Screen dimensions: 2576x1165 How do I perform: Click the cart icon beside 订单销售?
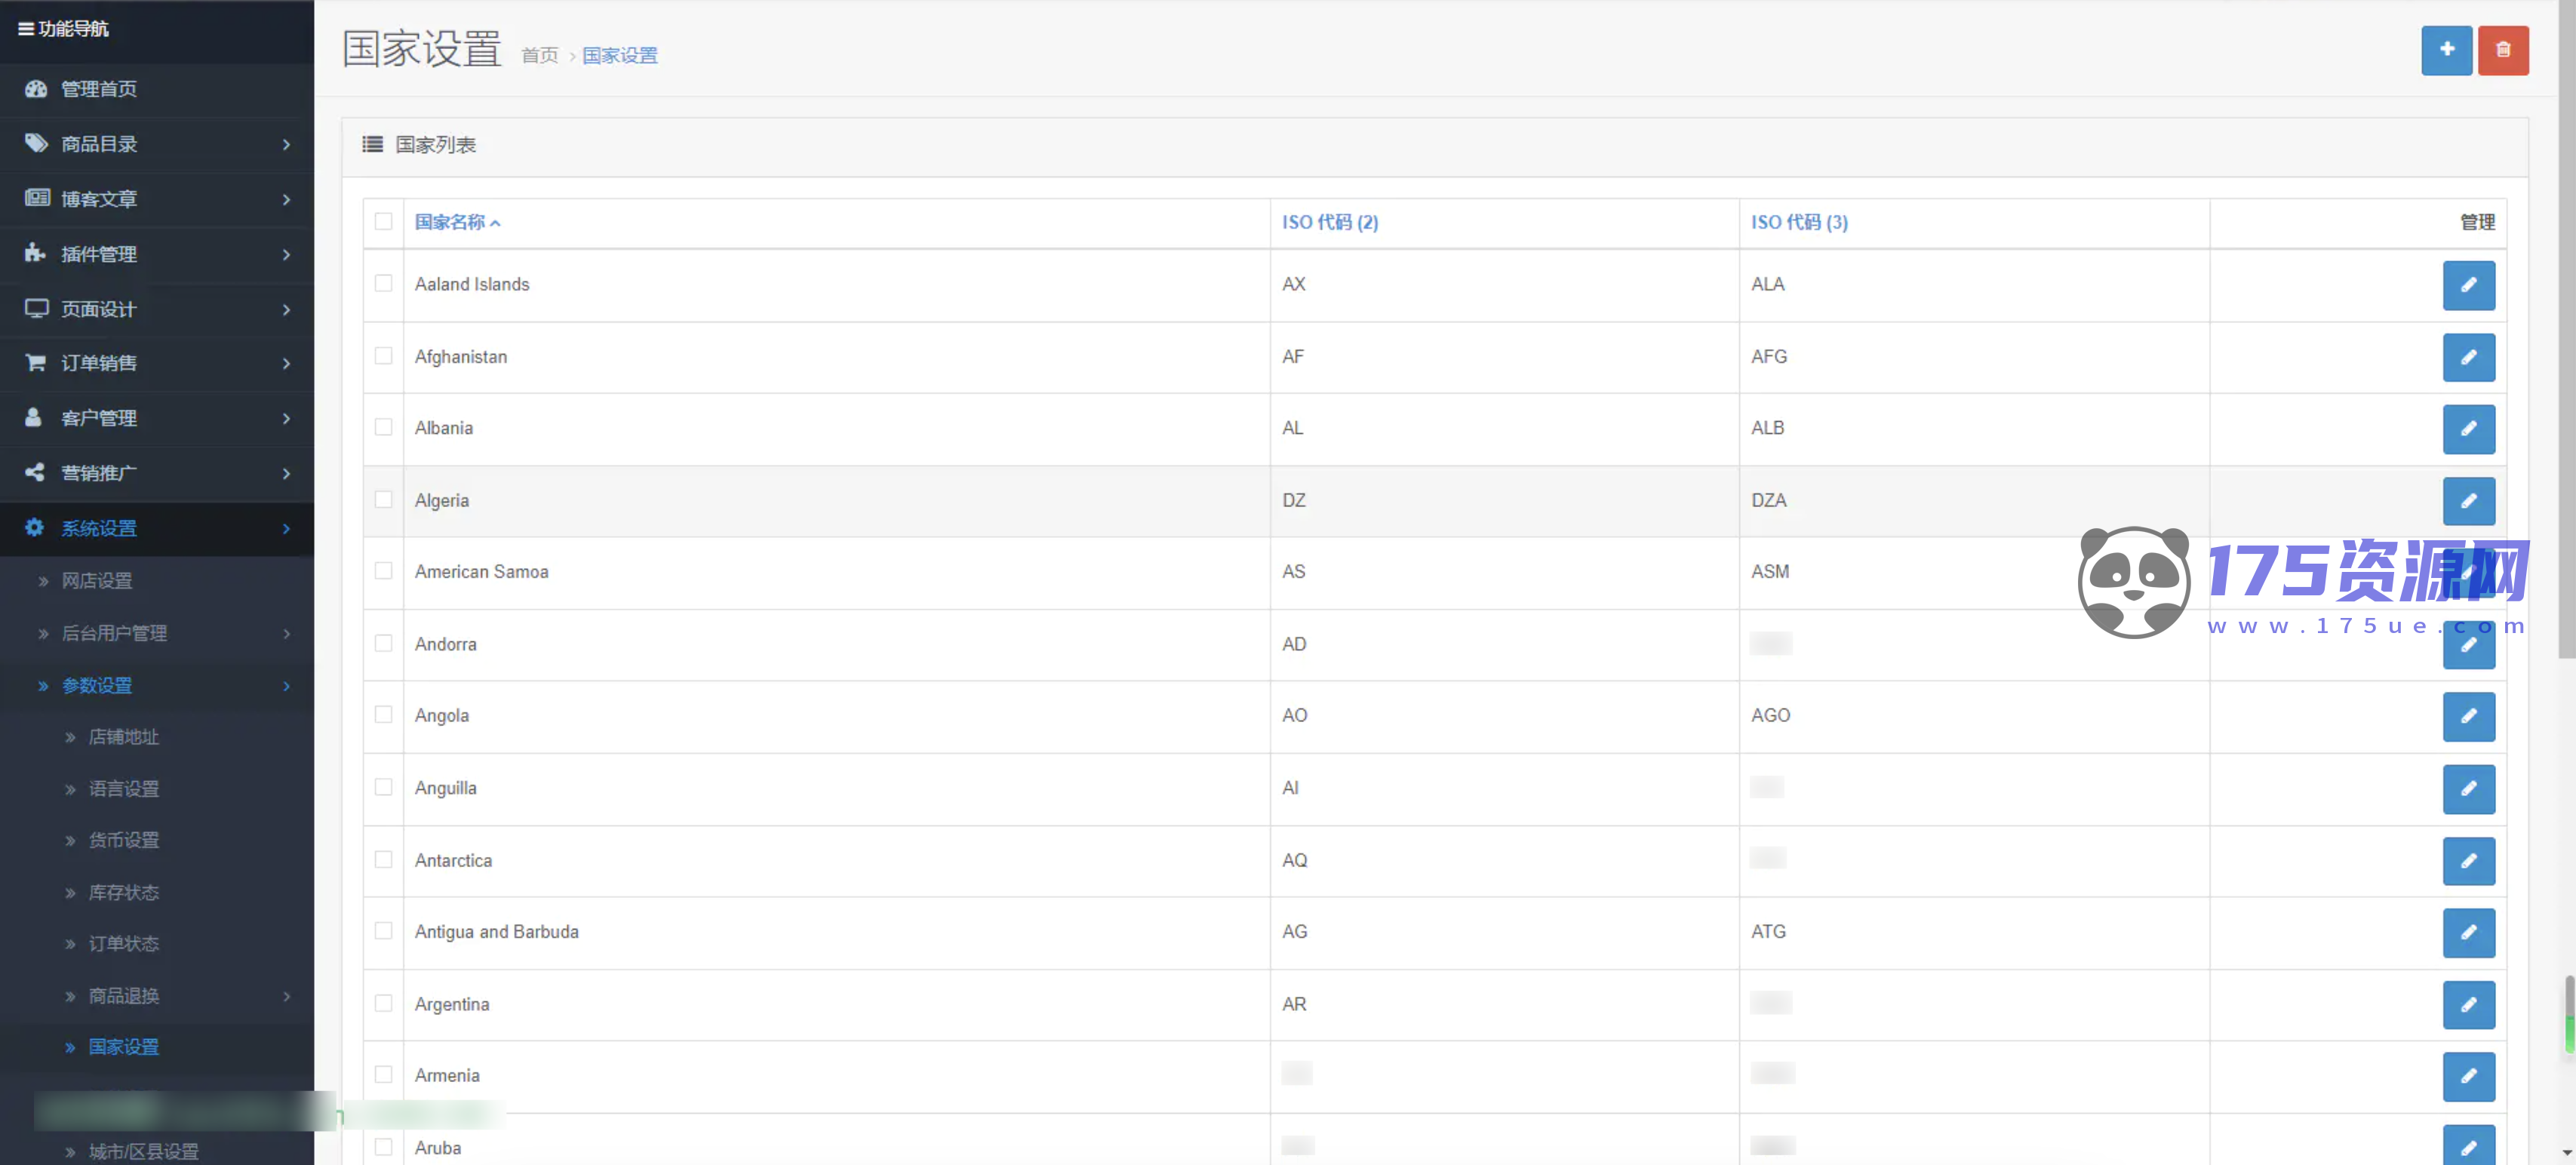click(x=36, y=362)
